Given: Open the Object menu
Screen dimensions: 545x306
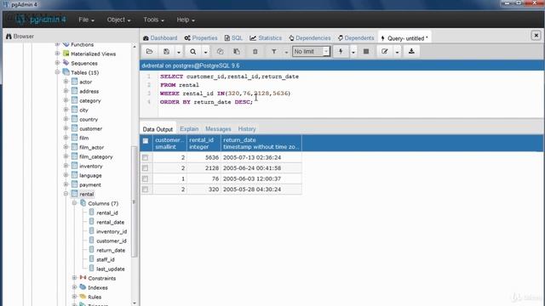Looking at the screenshot, I should (x=118, y=20).
